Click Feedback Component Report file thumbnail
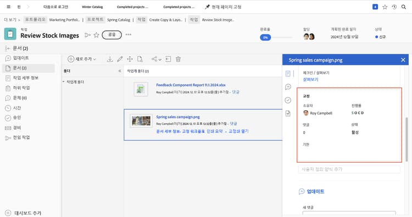412x217 pixels. tap(141, 90)
